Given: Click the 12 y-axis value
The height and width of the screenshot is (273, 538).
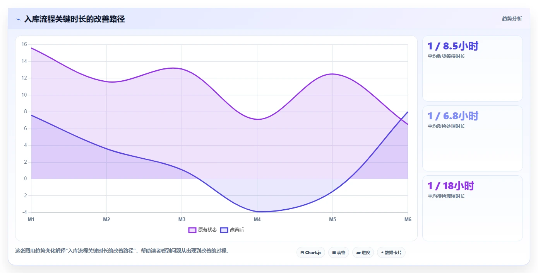Looking at the screenshot, I should (24, 78).
